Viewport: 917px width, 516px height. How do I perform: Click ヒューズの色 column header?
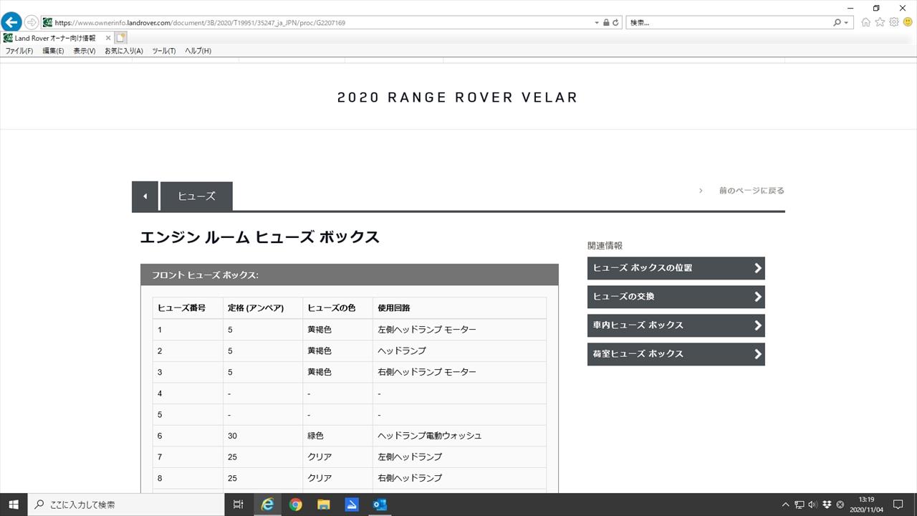[337, 308]
